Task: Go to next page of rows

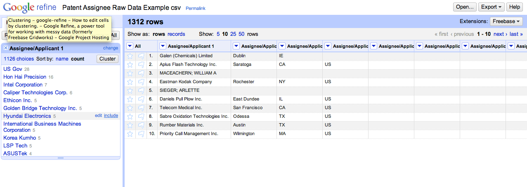Action: coord(500,34)
